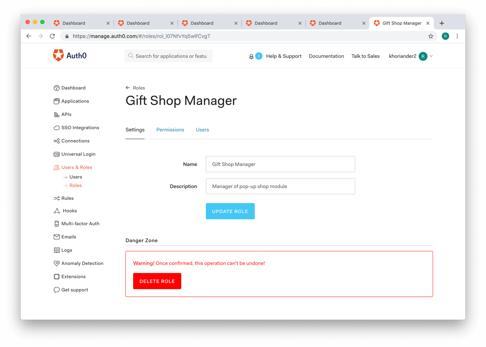Screen dimensions: 486x347
Task: Go forward using browser forward arrow
Action: [x=40, y=36]
